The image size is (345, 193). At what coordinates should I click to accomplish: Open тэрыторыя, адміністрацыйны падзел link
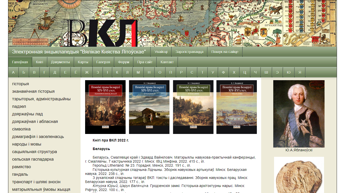(x=41, y=103)
